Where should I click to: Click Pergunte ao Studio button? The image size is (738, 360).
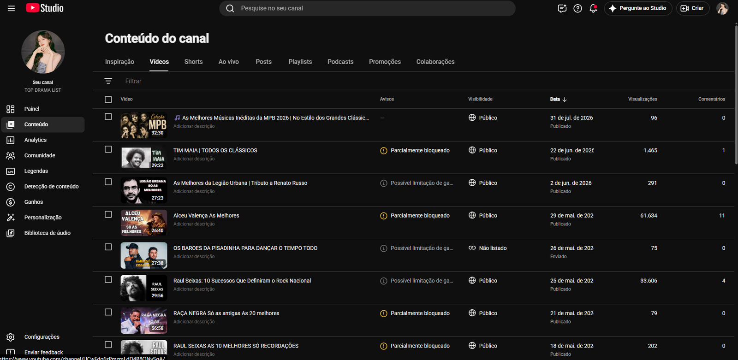[638, 8]
